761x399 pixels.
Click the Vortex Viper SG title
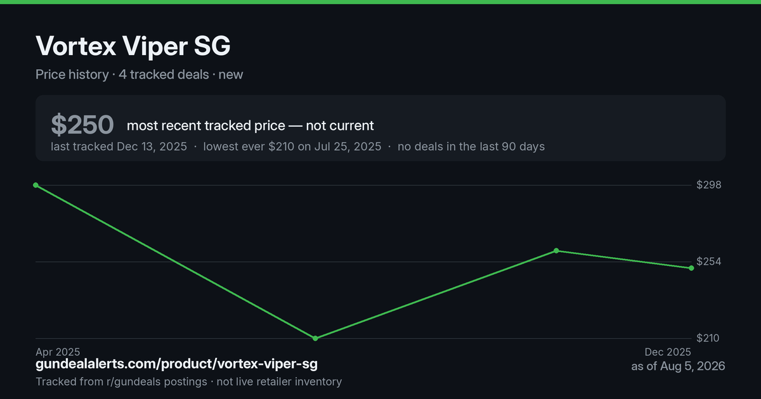tap(133, 46)
